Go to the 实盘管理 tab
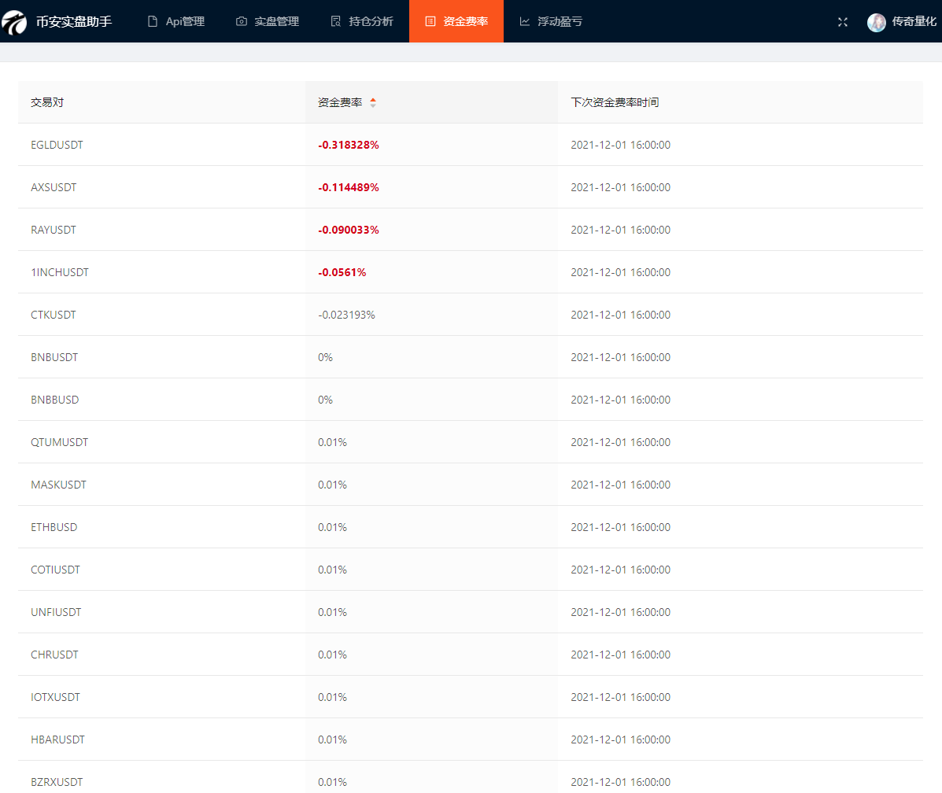Screen dimensions: 942x793 coord(276,21)
